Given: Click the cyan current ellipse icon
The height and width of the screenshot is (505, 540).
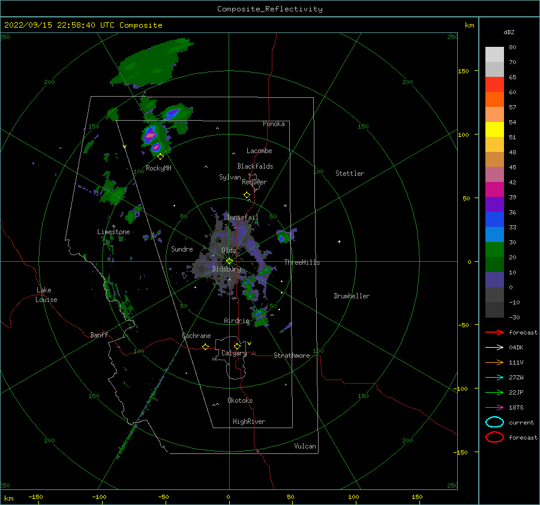Looking at the screenshot, I should [x=494, y=422].
